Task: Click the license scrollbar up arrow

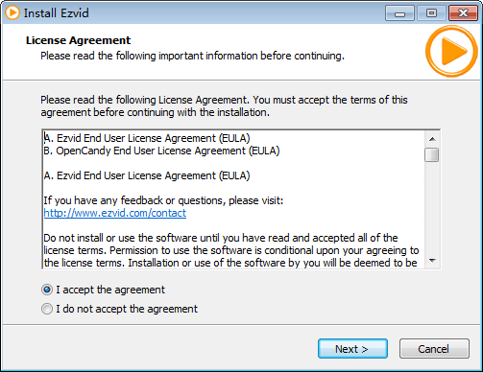Action: (x=432, y=139)
